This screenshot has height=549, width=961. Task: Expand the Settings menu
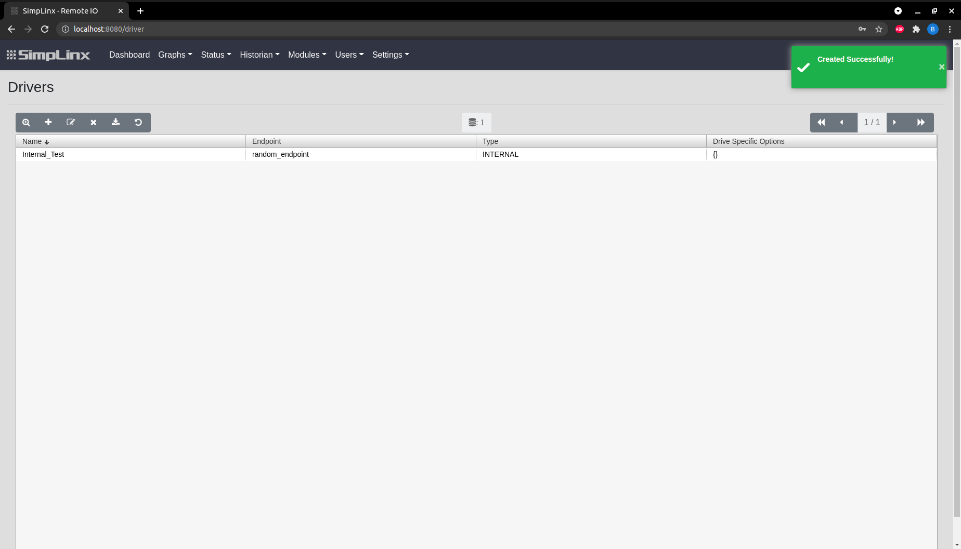click(391, 55)
